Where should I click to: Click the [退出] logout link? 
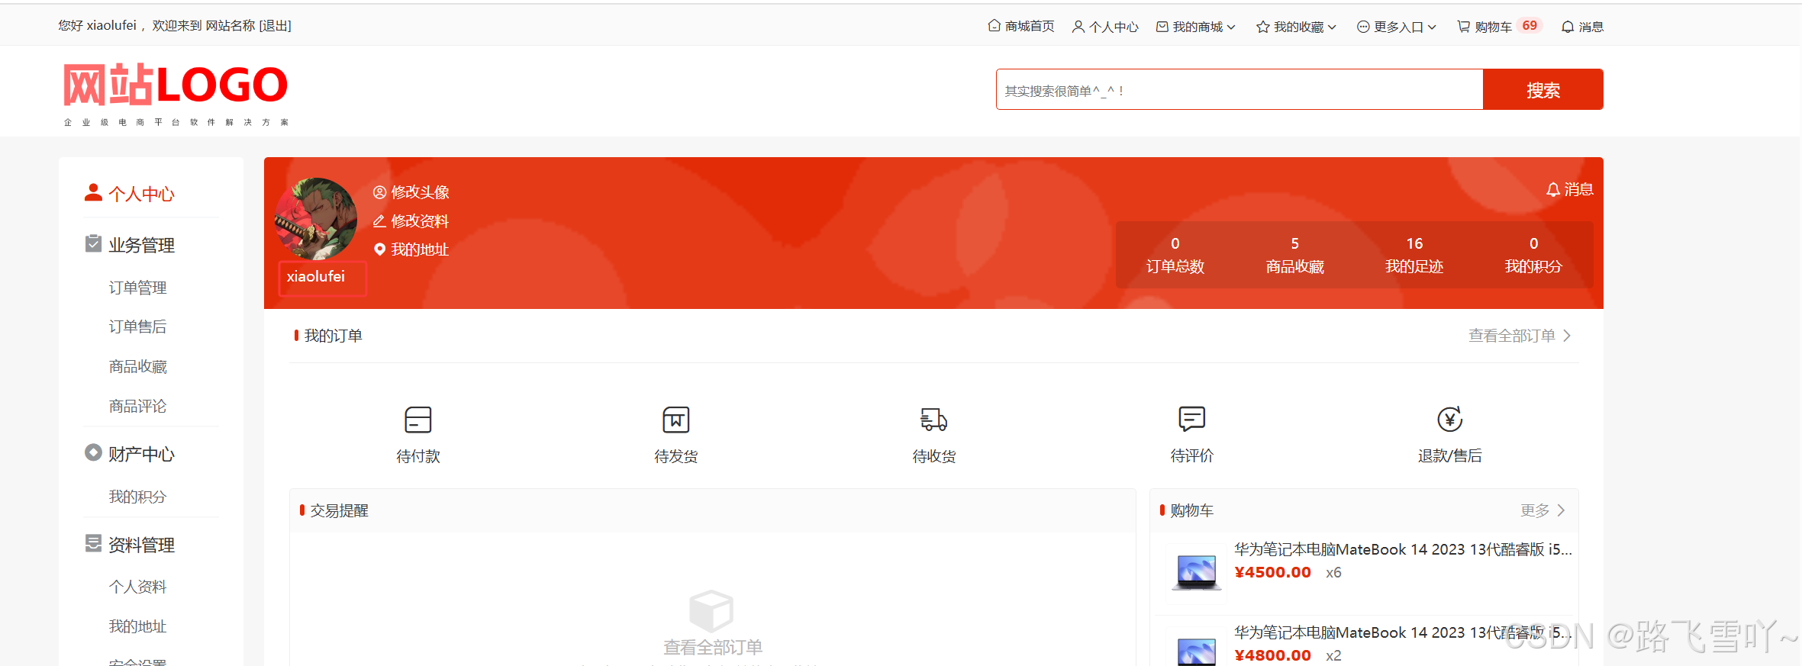click(275, 26)
